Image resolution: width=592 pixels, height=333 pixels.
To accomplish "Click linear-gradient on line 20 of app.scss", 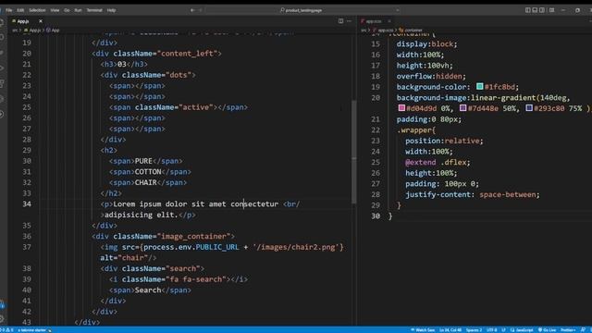I will click(503, 97).
